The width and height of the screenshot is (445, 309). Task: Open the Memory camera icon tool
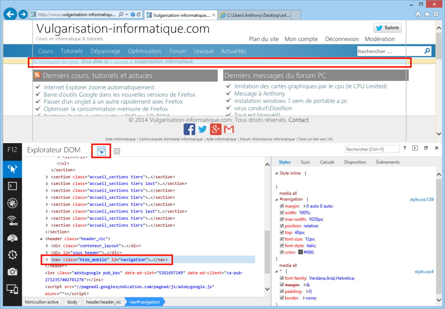[x=12, y=272]
